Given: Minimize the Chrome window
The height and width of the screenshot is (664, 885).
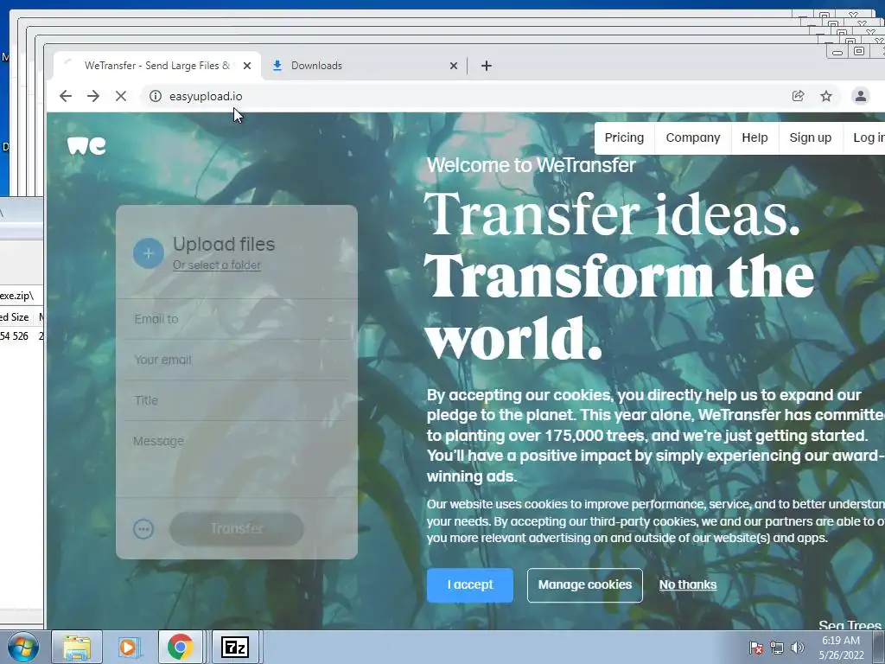Looking at the screenshot, I should 837,53.
